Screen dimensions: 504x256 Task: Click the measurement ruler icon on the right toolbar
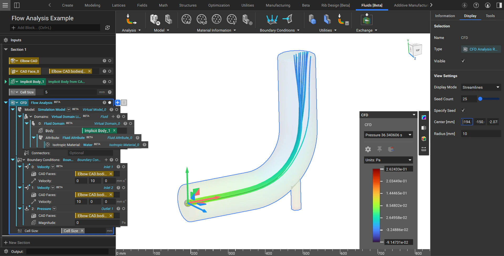(x=424, y=149)
